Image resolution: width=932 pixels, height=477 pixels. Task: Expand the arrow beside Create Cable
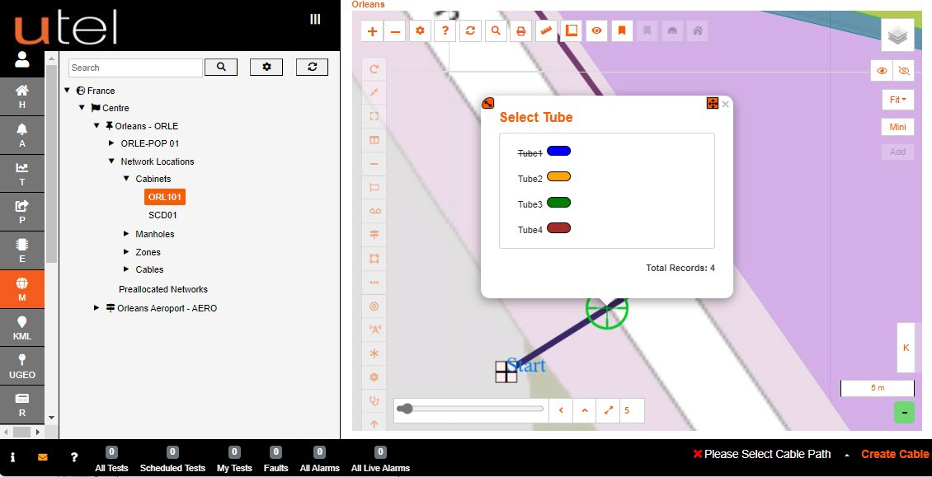coord(846,455)
